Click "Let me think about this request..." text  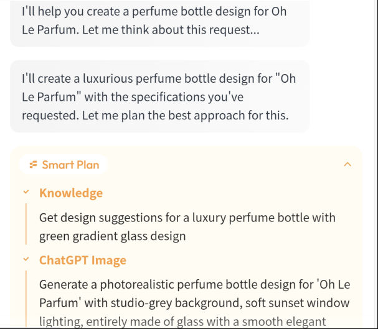tap(171, 30)
